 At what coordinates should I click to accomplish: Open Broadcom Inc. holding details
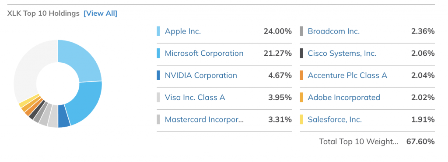334,31
